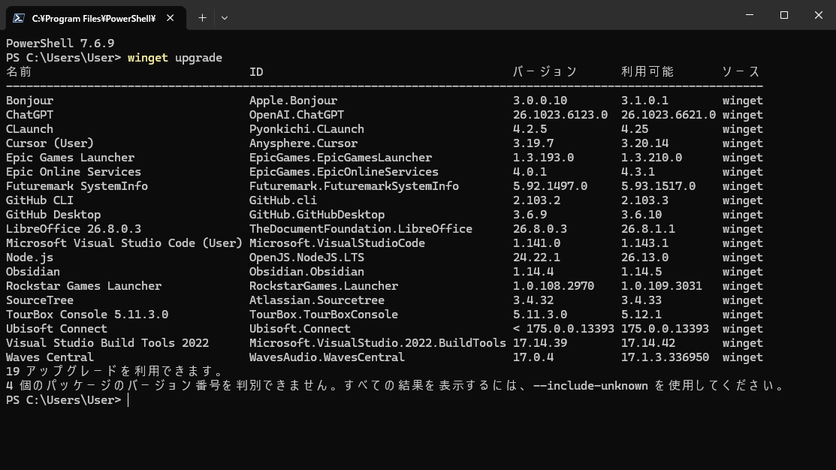Minimize the terminal window

(750, 15)
